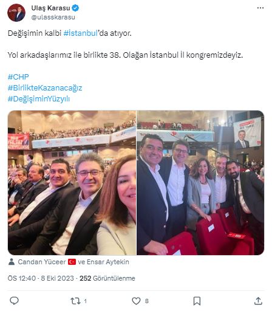The height and width of the screenshot is (311, 272).
Task: Open the #İstanbul hashtag
Action: pyautogui.click(x=81, y=33)
